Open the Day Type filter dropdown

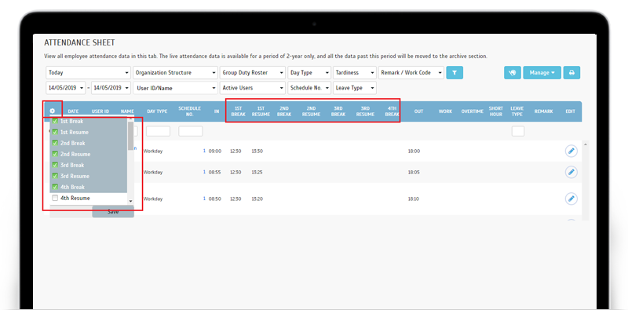(x=309, y=72)
